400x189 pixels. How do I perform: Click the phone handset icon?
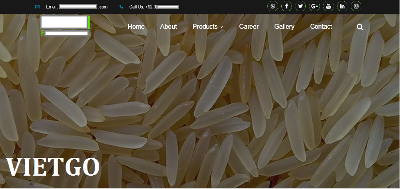tap(121, 7)
